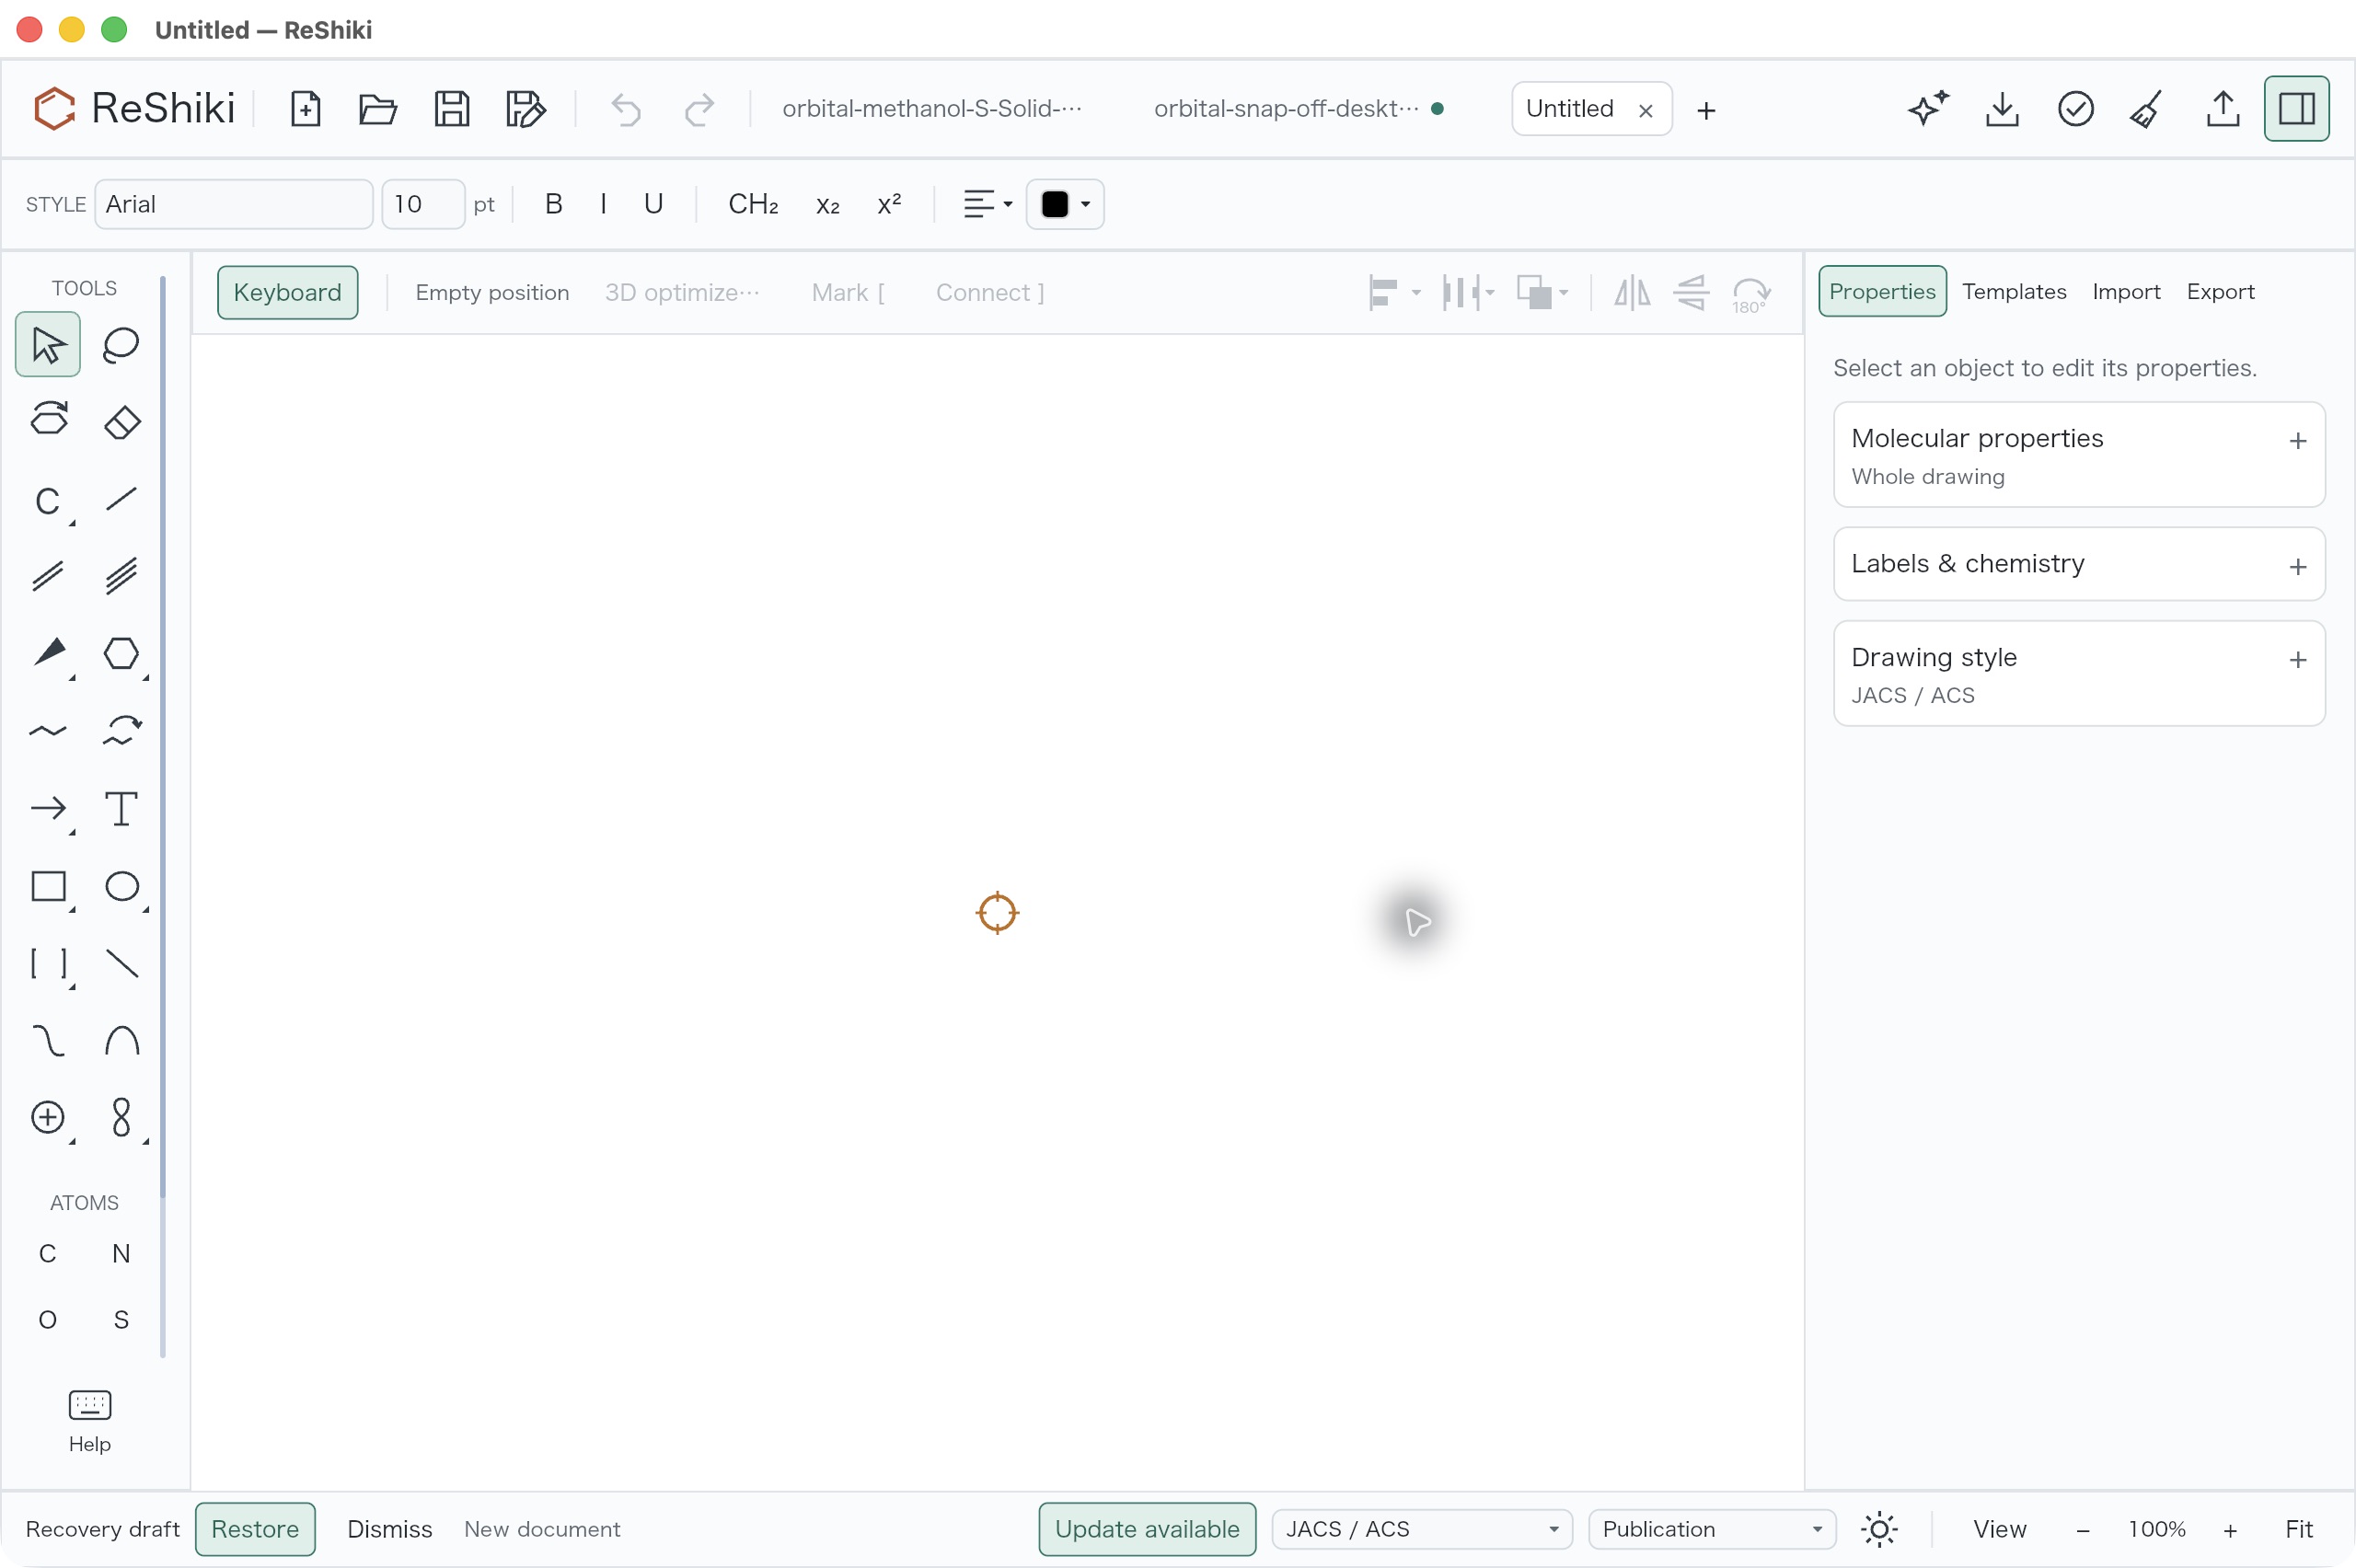Choose the bracket tool
The image size is (2356, 1568).
pyautogui.click(x=47, y=963)
